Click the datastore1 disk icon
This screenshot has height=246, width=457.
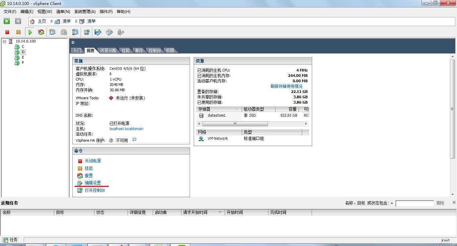201,116
